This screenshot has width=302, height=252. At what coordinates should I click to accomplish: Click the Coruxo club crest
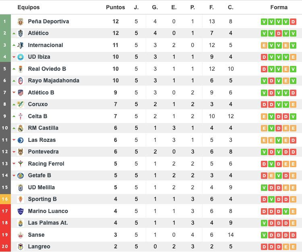coord(21,104)
